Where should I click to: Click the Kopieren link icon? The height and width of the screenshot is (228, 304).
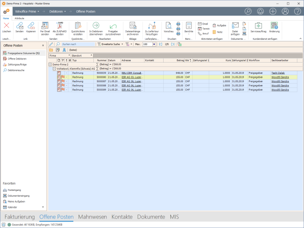click(31, 25)
